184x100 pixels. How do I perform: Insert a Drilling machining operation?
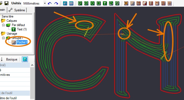[151, 3]
